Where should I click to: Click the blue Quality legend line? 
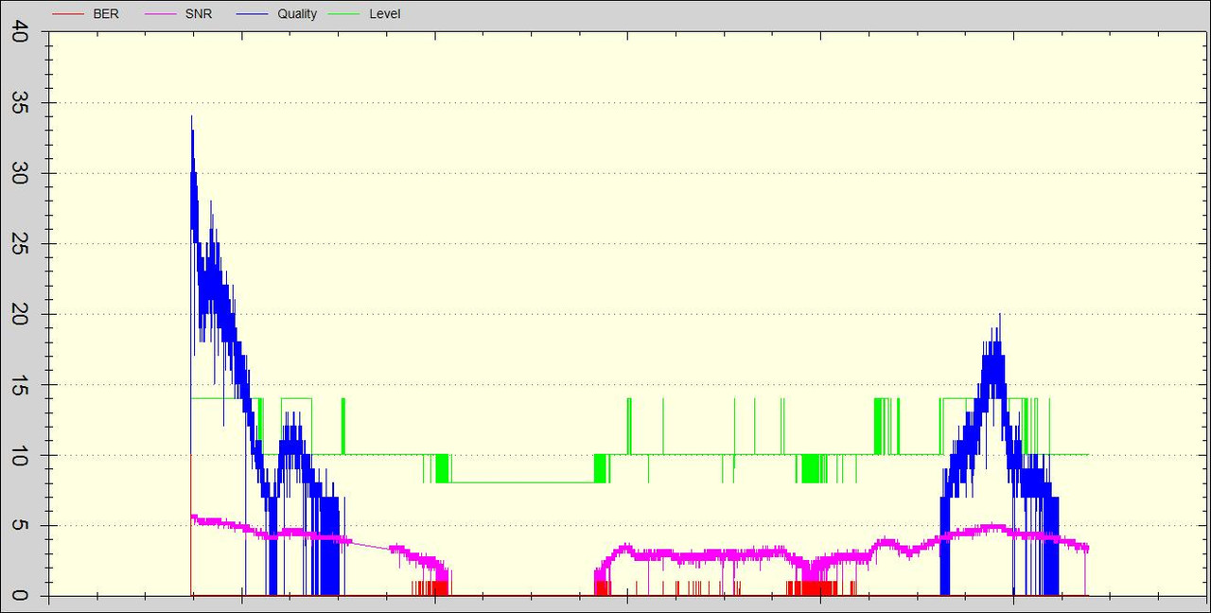coord(251,14)
